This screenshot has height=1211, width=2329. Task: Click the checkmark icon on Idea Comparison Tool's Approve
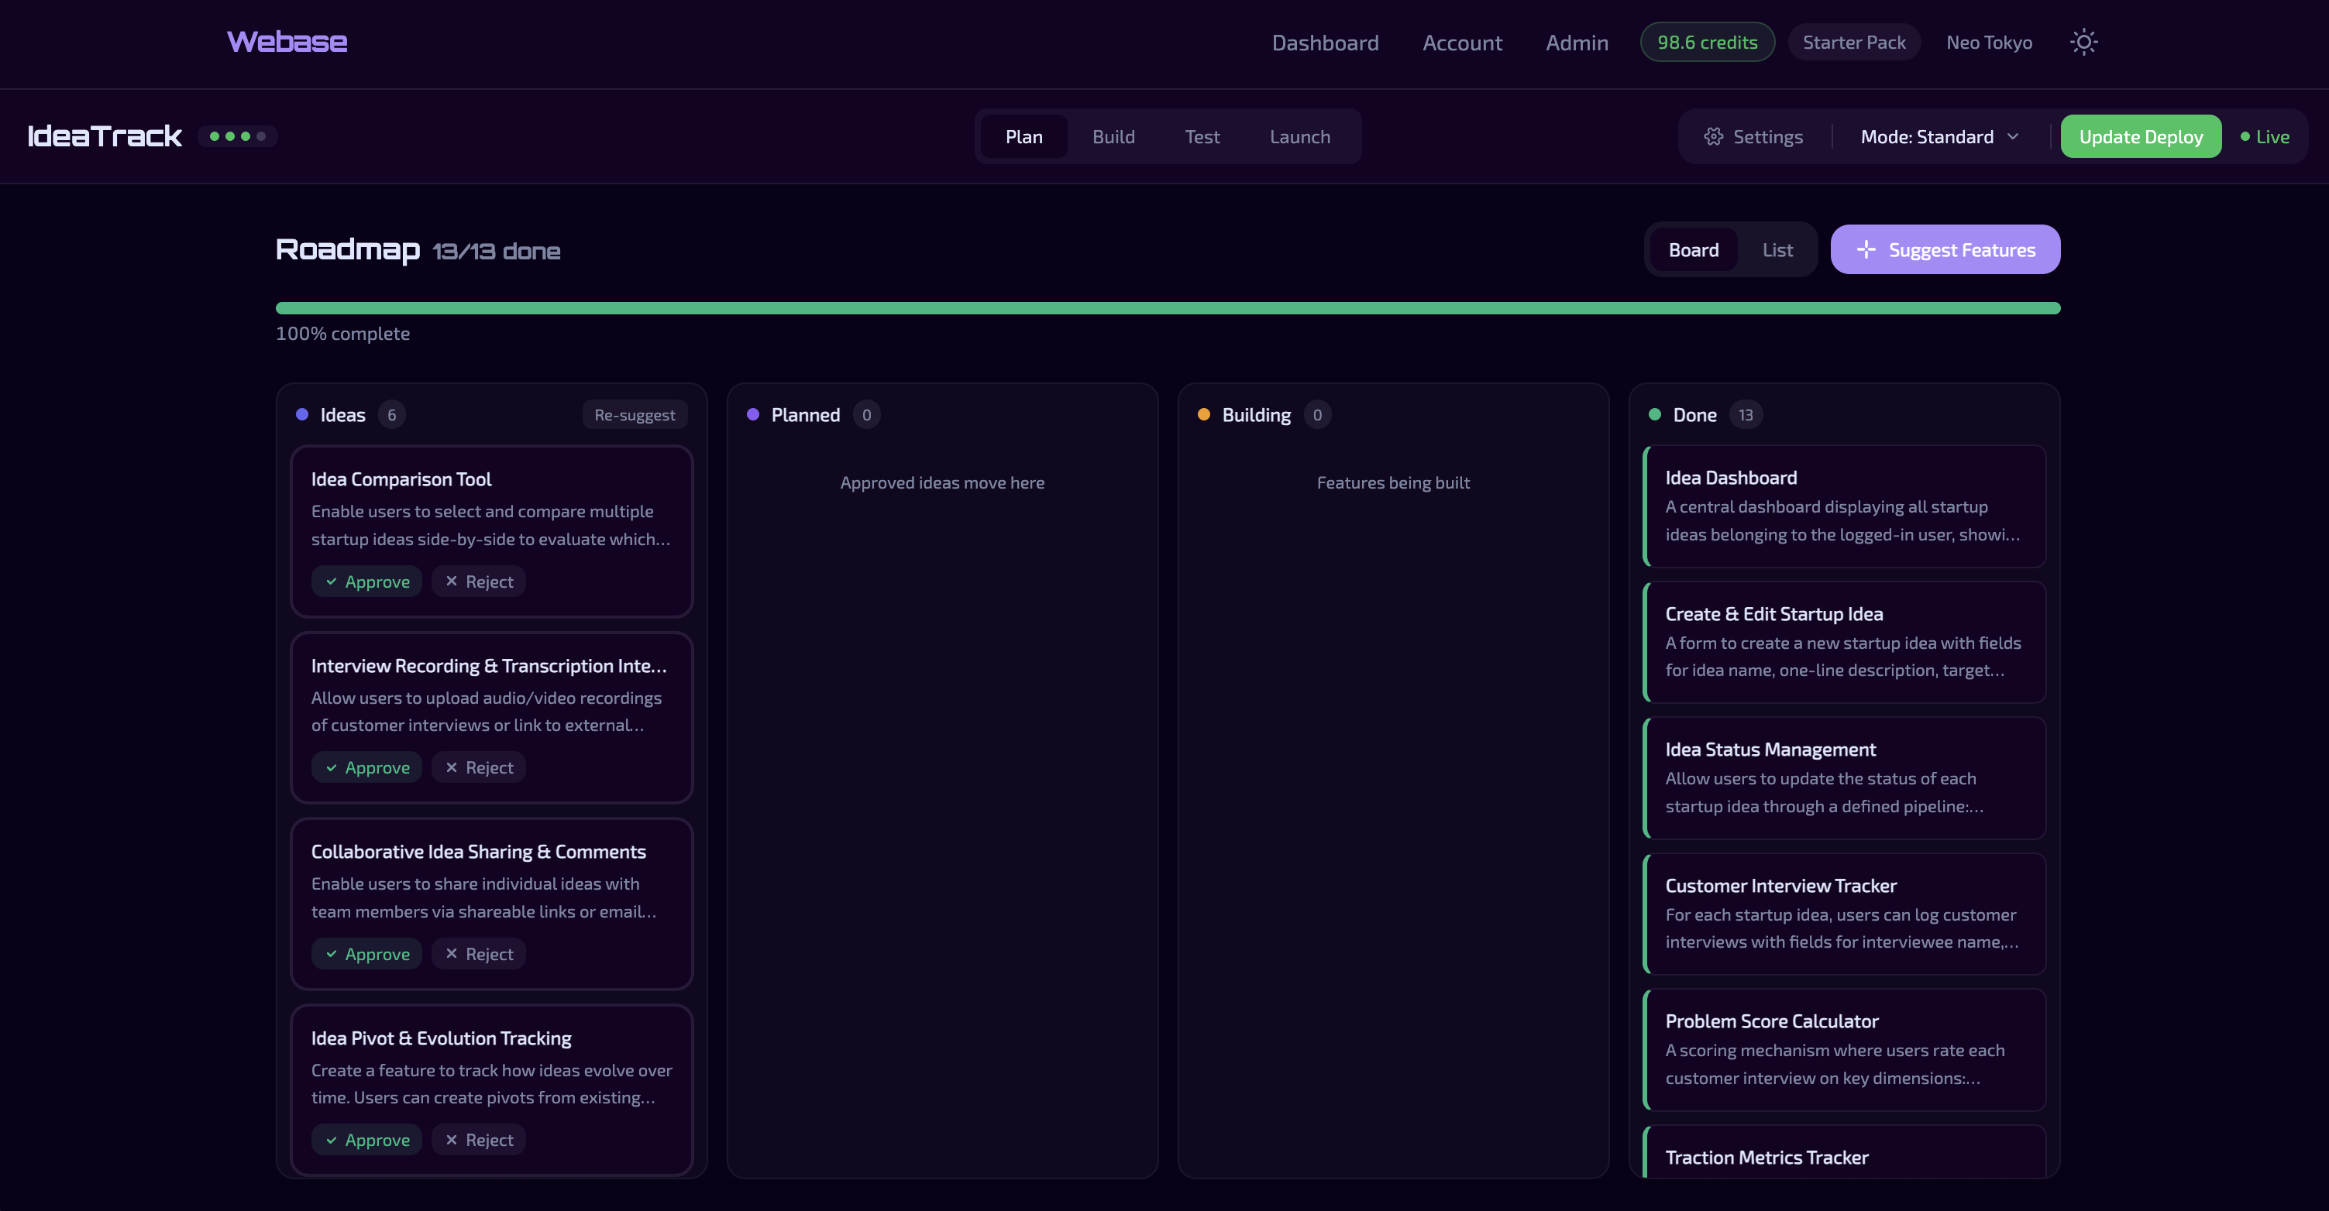(332, 581)
